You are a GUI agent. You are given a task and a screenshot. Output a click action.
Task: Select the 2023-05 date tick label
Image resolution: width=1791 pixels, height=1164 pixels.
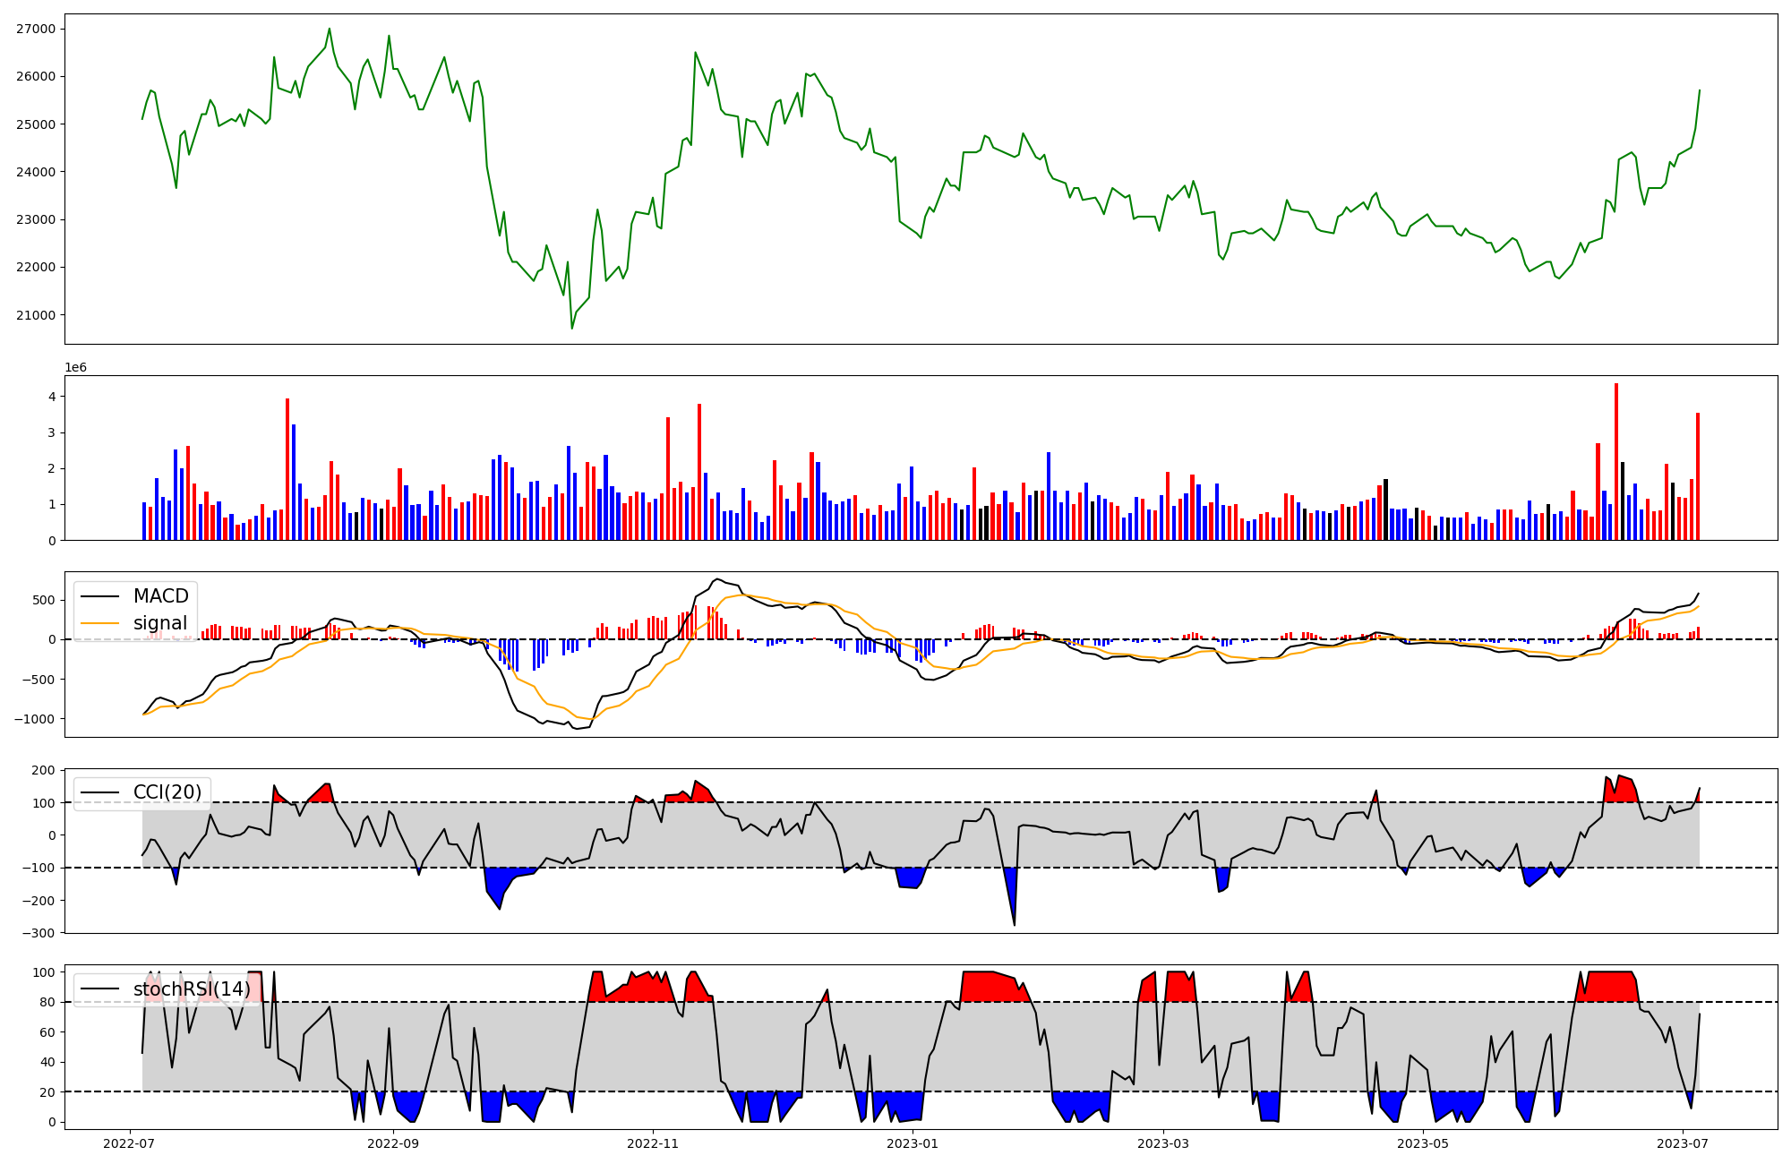pyautogui.click(x=1423, y=1143)
